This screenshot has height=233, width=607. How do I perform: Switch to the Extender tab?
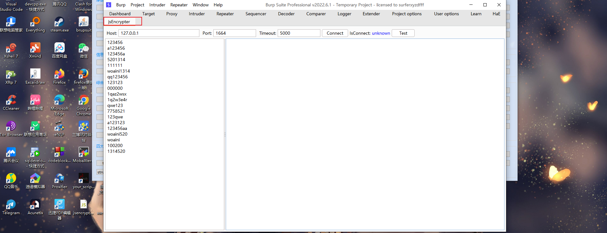pos(371,14)
